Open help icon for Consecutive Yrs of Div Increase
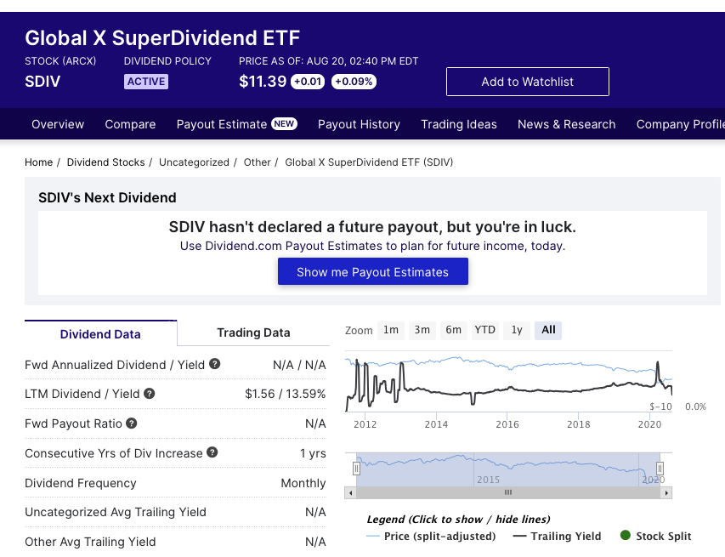The width and height of the screenshot is (725, 557). (x=212, y=452)
